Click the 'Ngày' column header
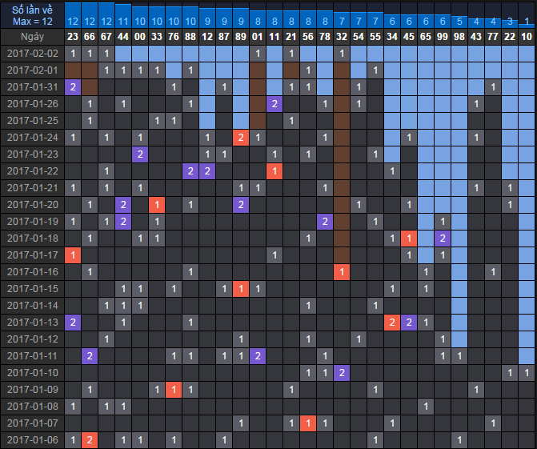Image resolution: width=537 pixels, height=449 pixels. tap(32, 37)
